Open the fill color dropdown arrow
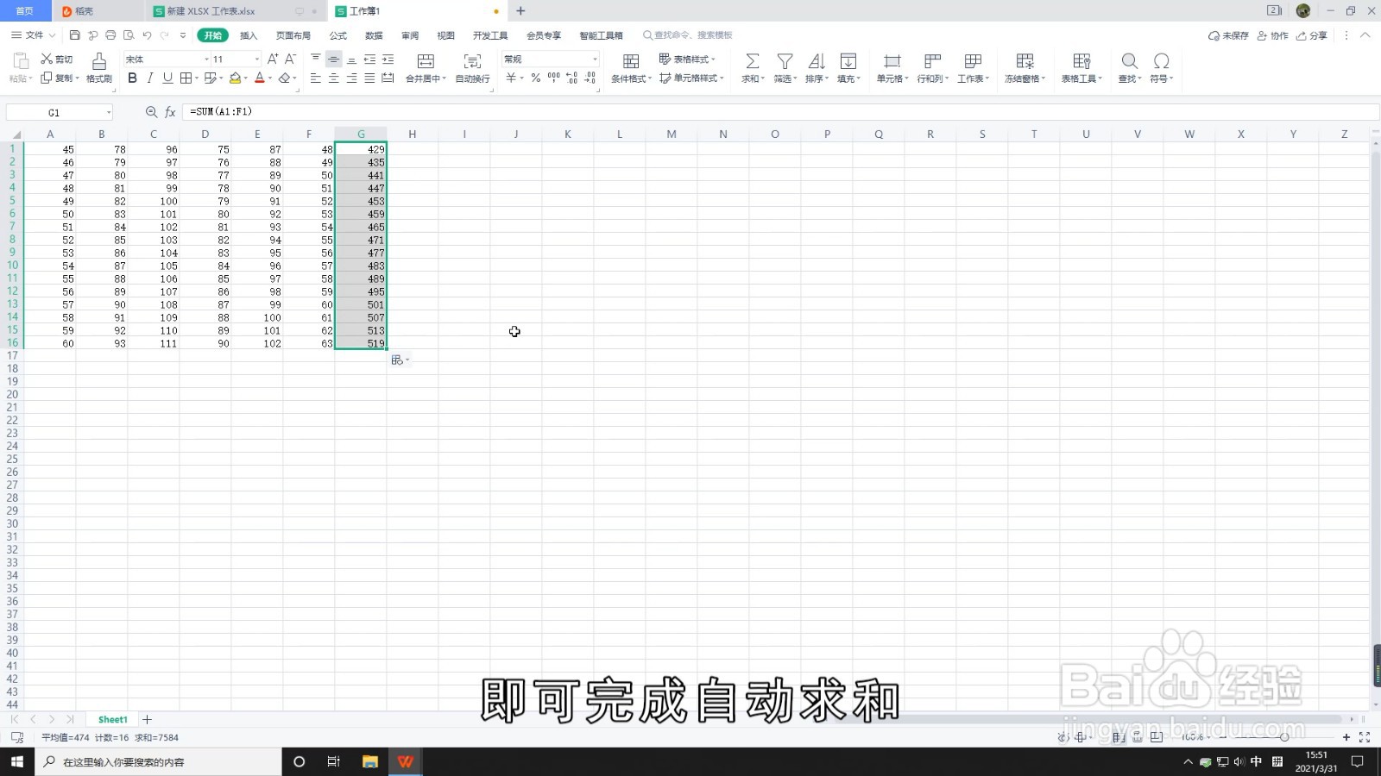The height and width of the screenshot is (776, 1381). pos(245,78)
